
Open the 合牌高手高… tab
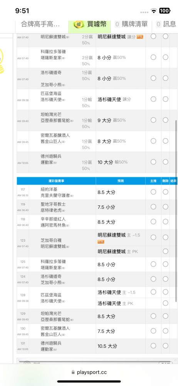40,24
